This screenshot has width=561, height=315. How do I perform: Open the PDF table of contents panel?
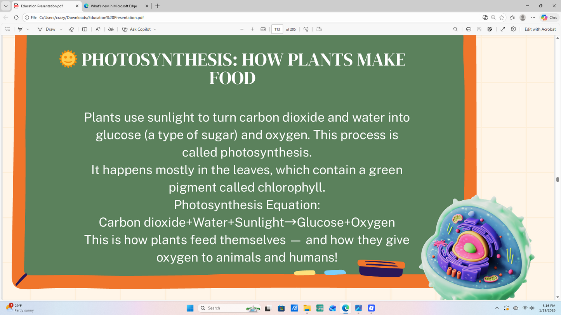coord(7,29)
